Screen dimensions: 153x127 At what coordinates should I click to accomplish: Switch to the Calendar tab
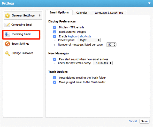pyautogui.click(x=82, y=13)
